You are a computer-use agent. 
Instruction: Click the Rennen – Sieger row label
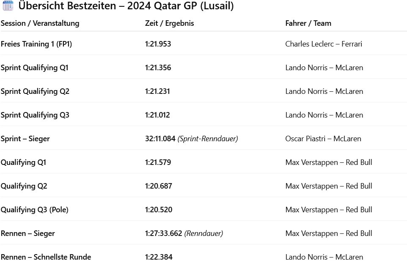click(x=27, y=233)
